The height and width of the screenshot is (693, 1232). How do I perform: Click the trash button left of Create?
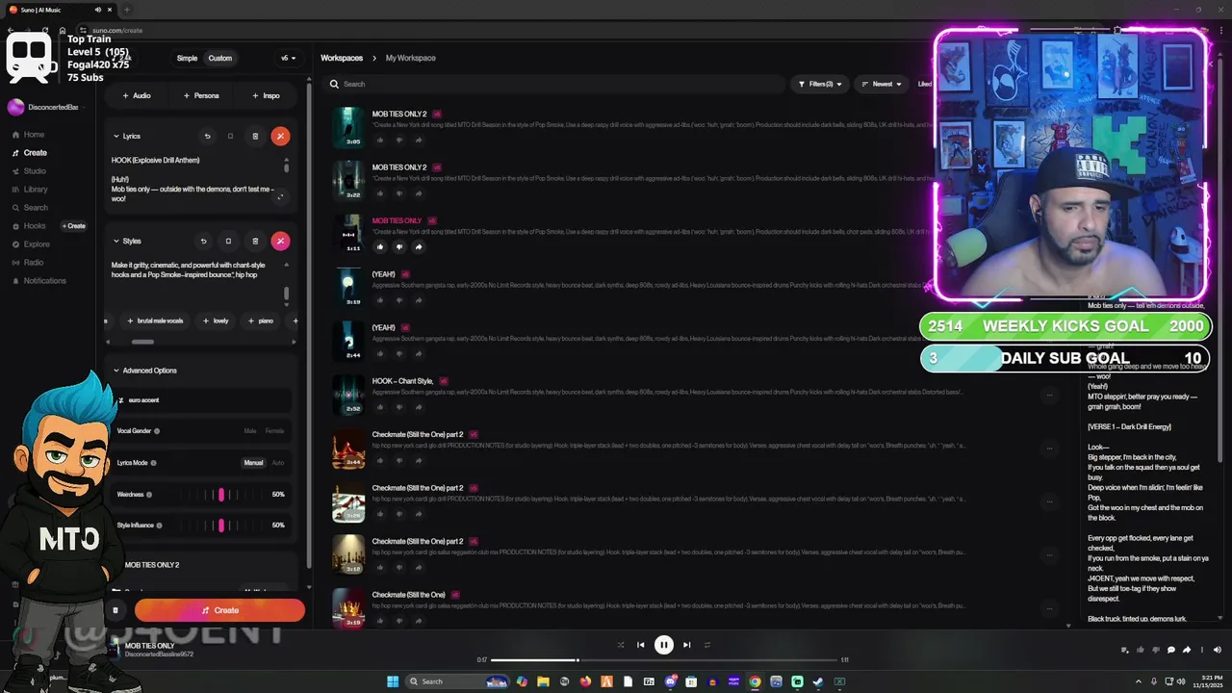(115, 610)
